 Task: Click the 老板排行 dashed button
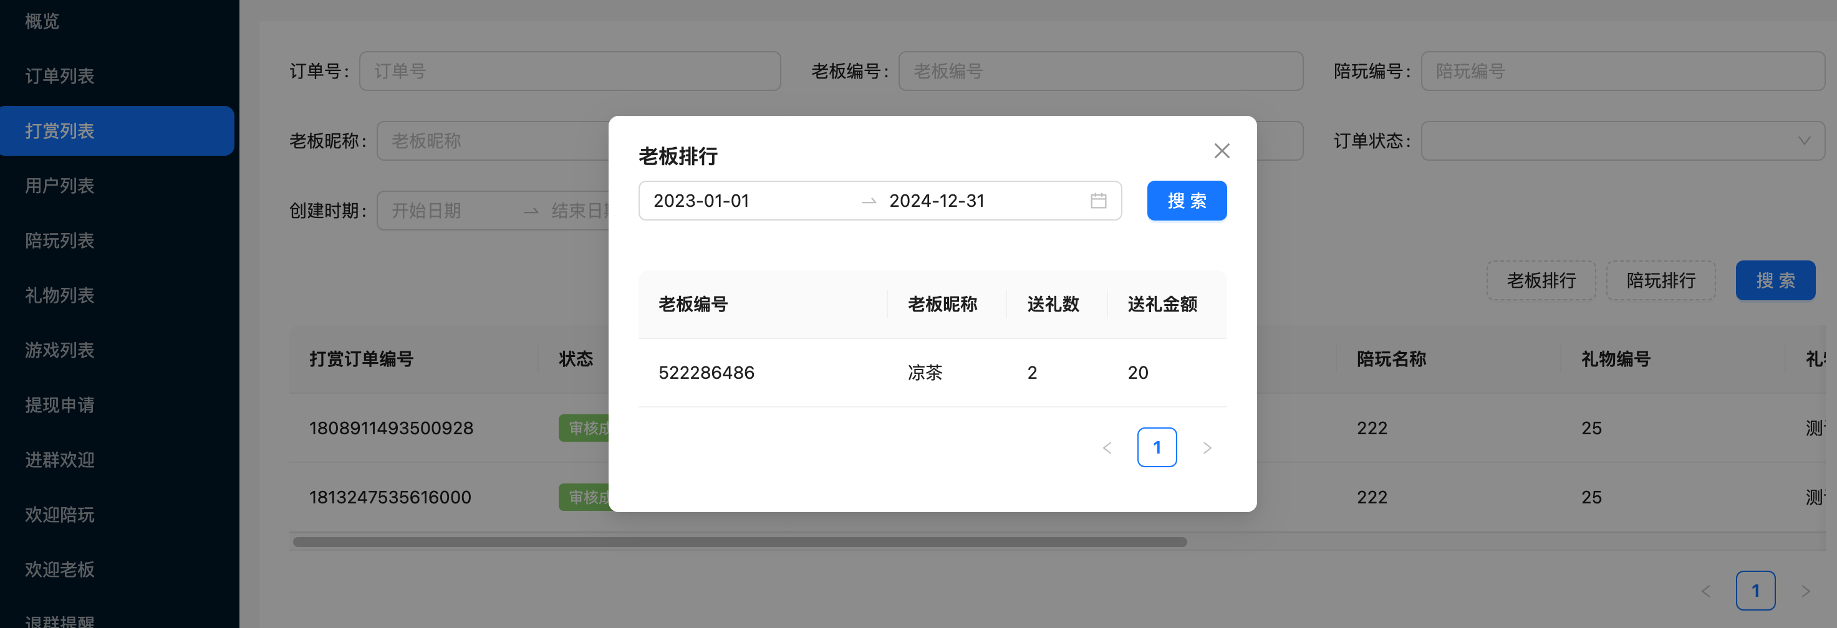coord(1540,281)
